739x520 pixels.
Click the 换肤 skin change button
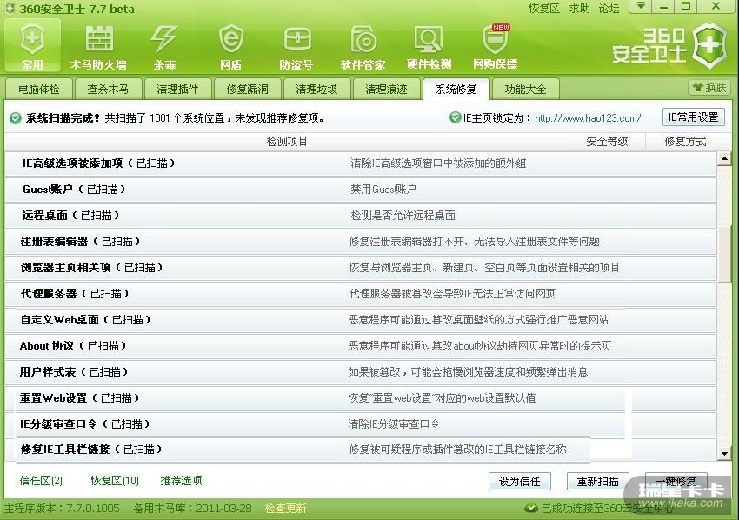[709, 88]
